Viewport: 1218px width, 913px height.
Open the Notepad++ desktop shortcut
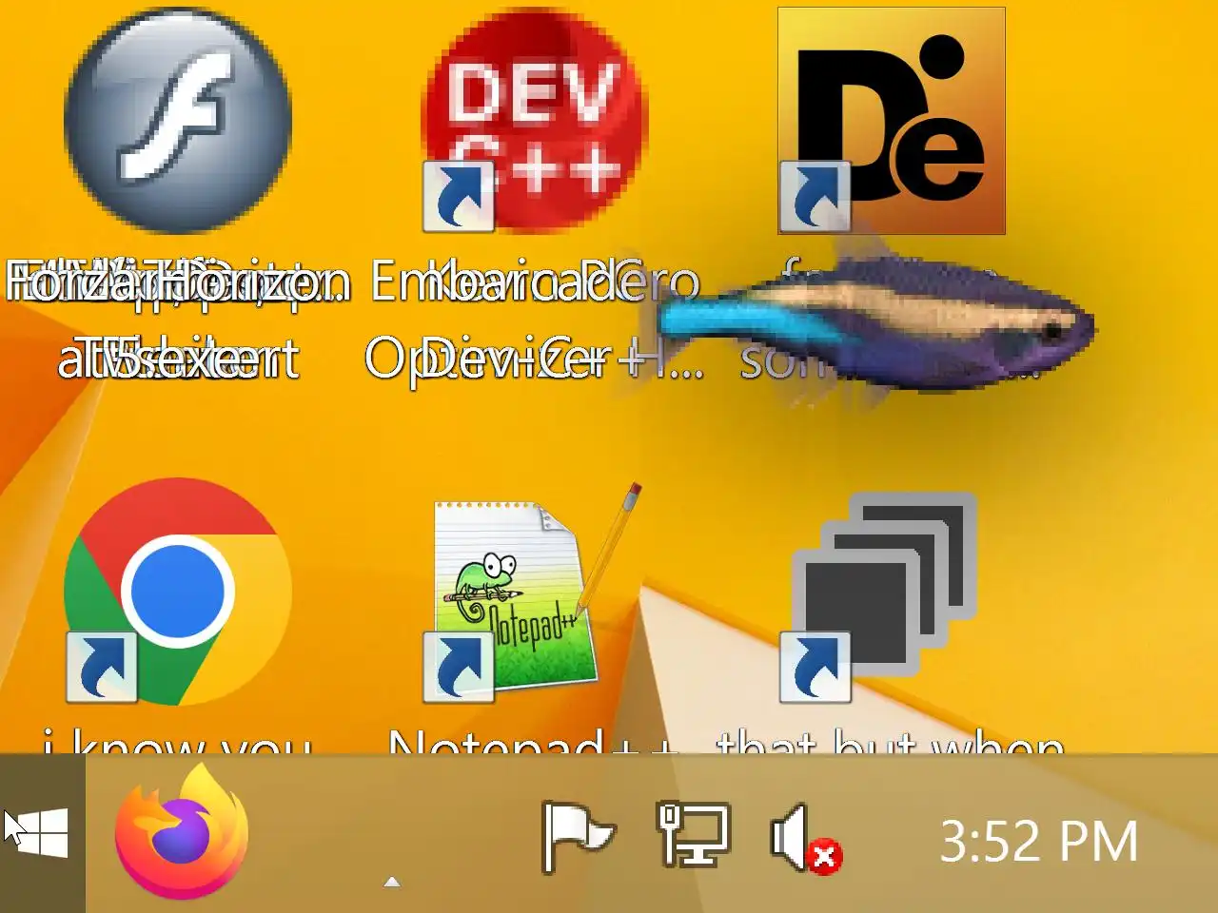click(534, 591)
